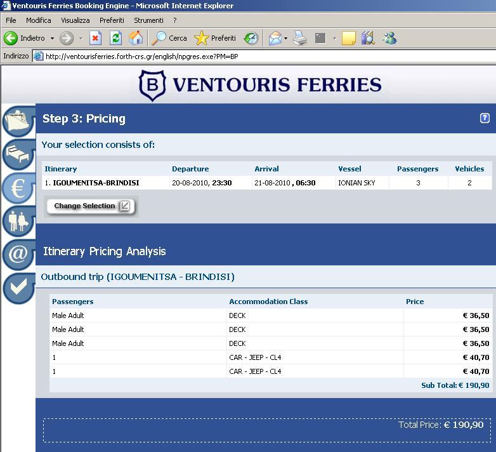
Task: Click the Vehicles column header
Action: pyautogui.click(x=469, y=169)
